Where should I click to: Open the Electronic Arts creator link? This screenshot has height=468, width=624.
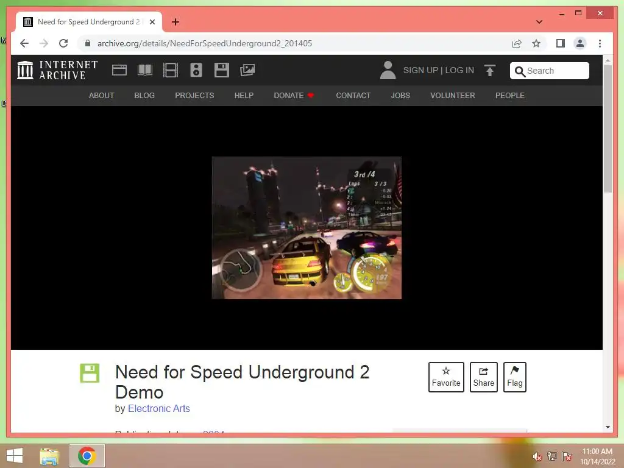coord(159,408)
